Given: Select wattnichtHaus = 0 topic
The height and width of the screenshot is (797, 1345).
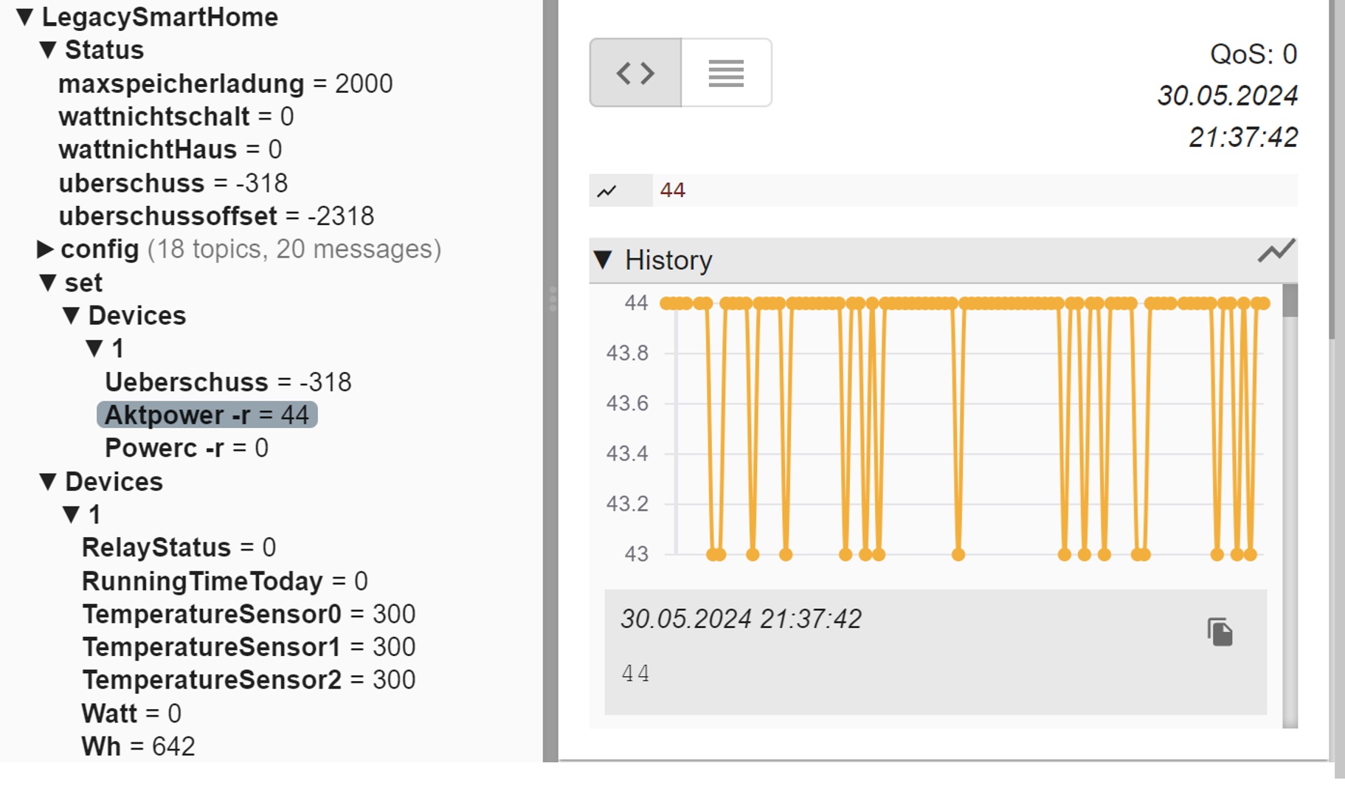Looking at the screenshot, I should (170, 150).
